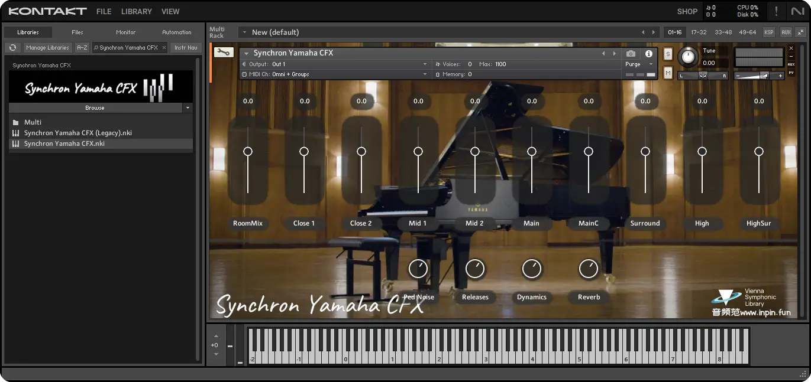The image size is (811, 382).
Task: Click the NI logo icon
Action: pos(797,11)
